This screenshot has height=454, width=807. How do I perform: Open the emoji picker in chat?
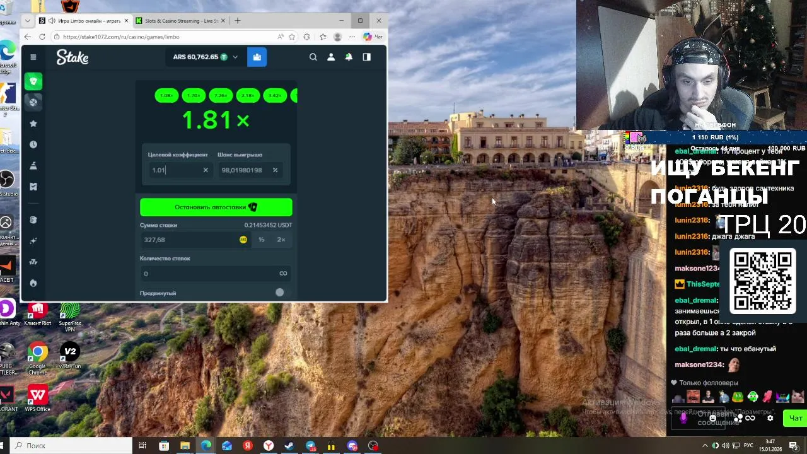(x=713, y=418)
